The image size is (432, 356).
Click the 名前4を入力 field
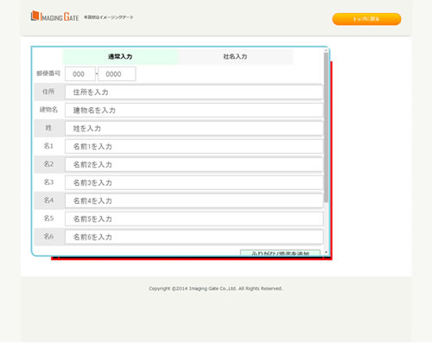[x=194, y=201]
